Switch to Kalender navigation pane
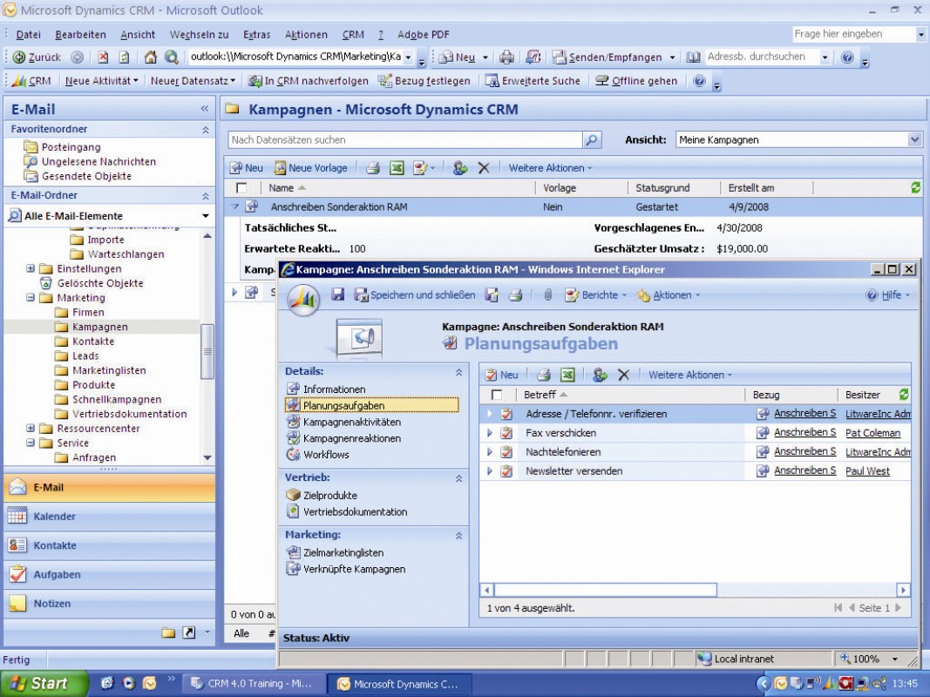Image resolution: width=930 pixels, height=697 pixels. click(x=110, y=517)
